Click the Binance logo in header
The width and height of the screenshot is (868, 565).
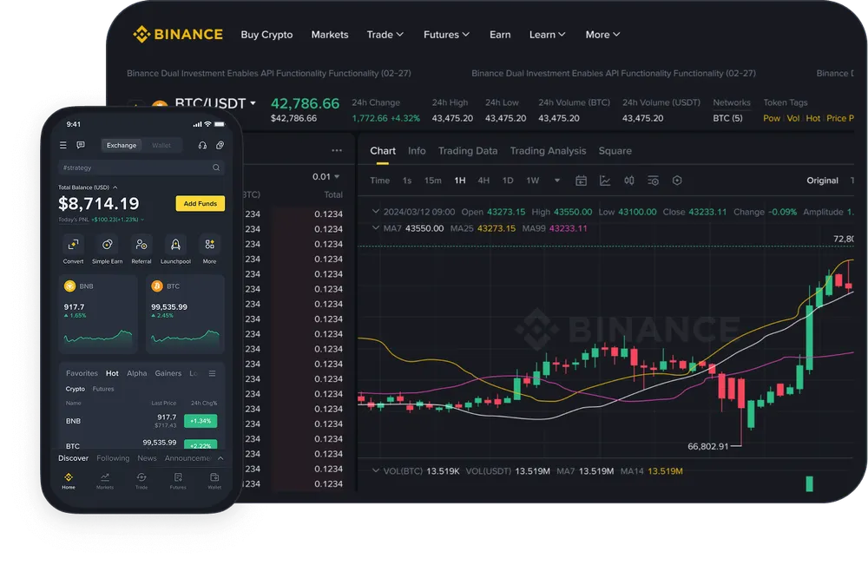[178, 35]
